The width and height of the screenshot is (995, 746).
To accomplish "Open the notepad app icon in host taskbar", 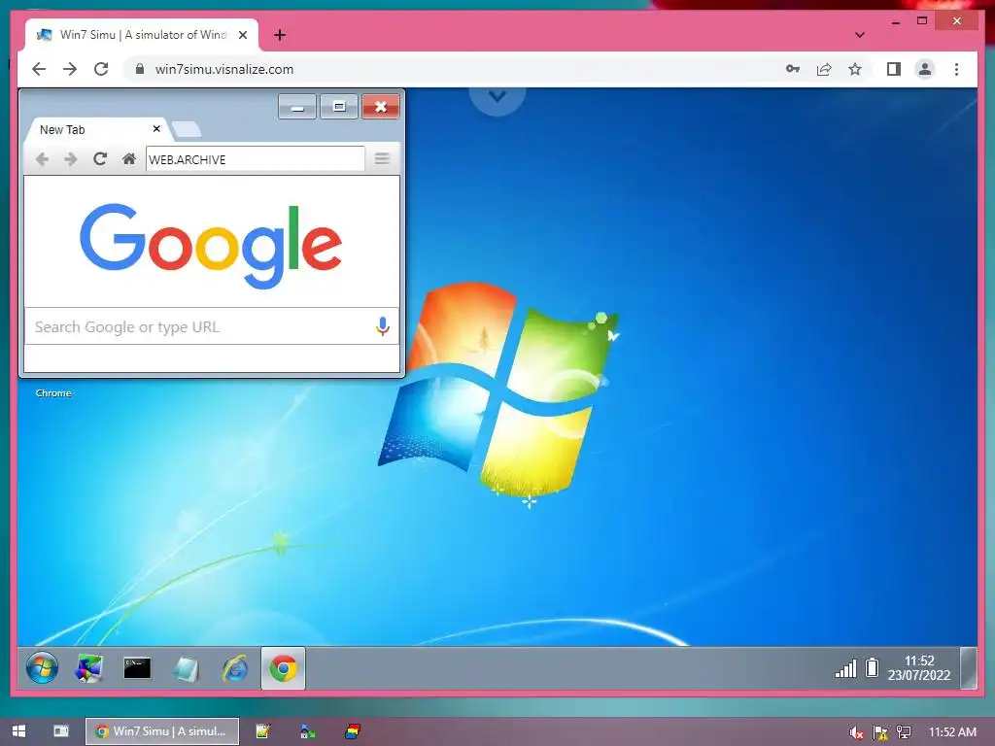I will pyautogui.click(x=262, y=731).
